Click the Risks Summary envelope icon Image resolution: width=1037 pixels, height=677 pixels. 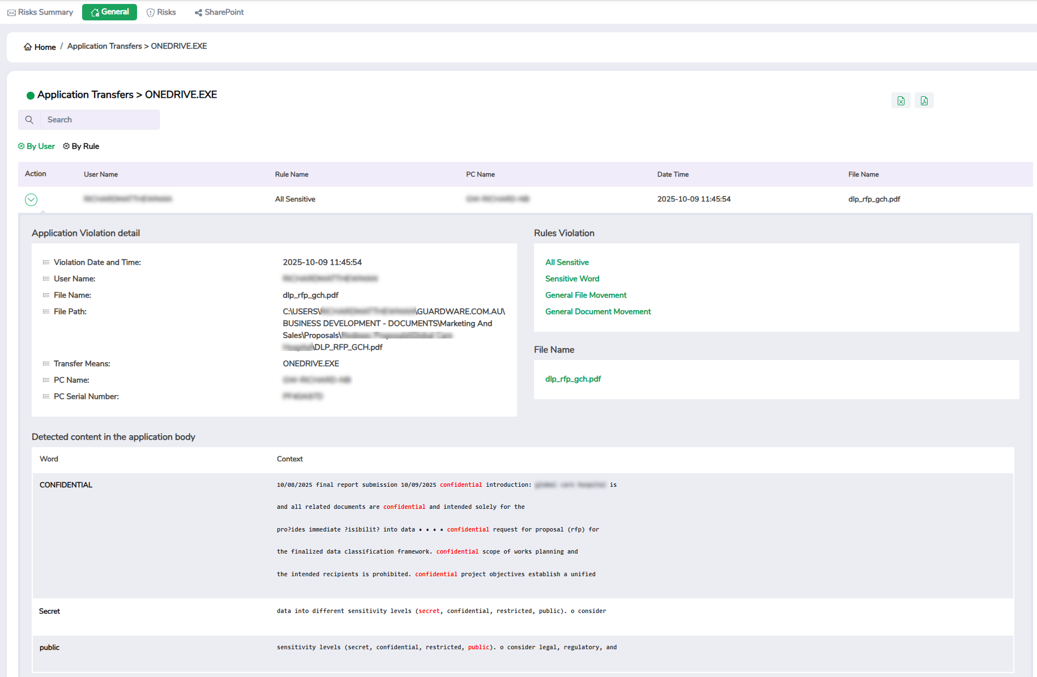point(11,12)
